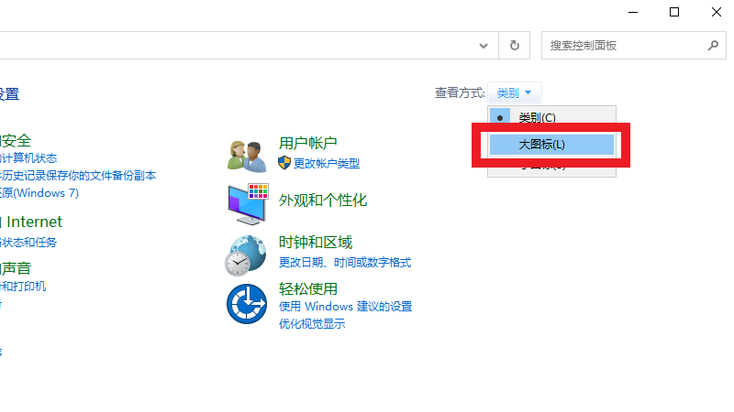Open the address bar history chevron
The height and width of the screenshot is (412, 734).
[484, 45]
